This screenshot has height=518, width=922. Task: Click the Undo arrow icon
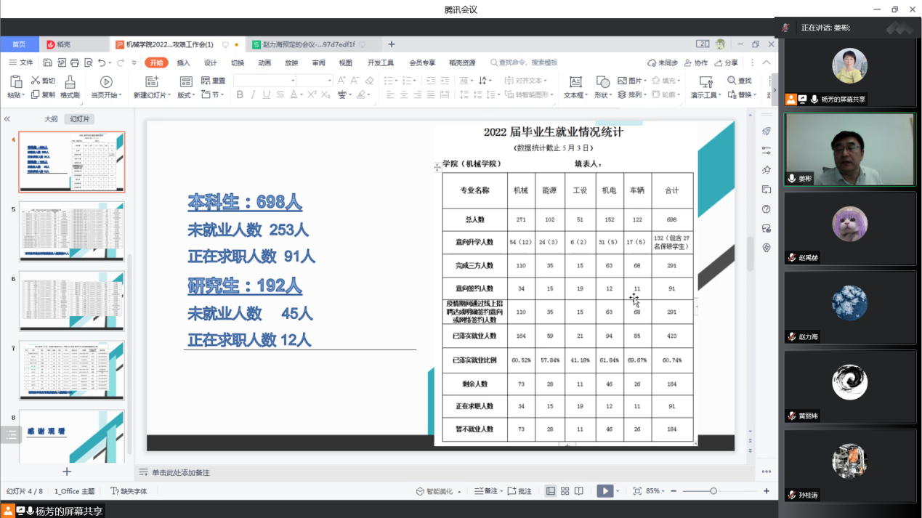(x=102, y=63)
